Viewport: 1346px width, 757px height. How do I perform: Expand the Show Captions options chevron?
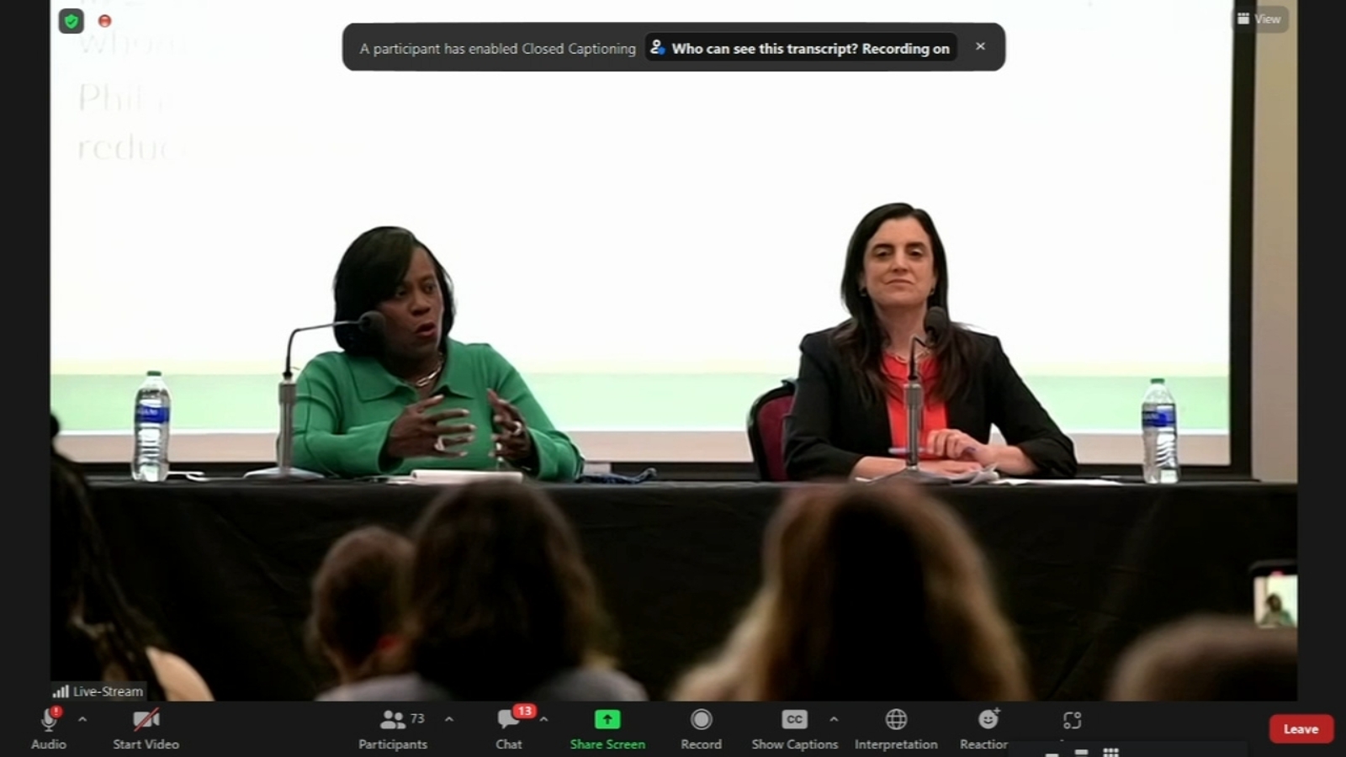(834, 720)
